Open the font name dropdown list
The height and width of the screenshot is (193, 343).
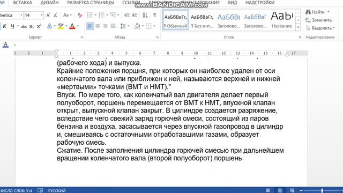click(21, 15)
